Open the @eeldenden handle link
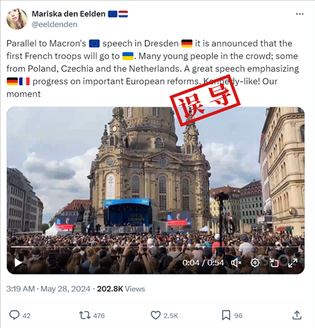 pyautogui.click(x=54, y=25)
